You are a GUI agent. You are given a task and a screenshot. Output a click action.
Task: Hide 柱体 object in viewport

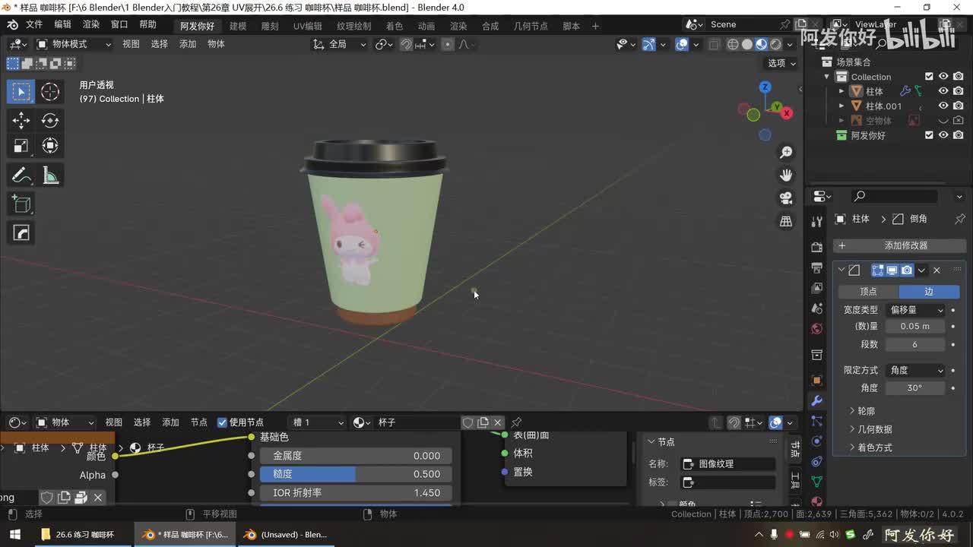coord(943,91)
